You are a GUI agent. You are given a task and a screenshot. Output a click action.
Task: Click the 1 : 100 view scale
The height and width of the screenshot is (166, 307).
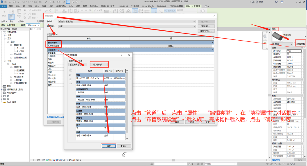click(36, 160)
